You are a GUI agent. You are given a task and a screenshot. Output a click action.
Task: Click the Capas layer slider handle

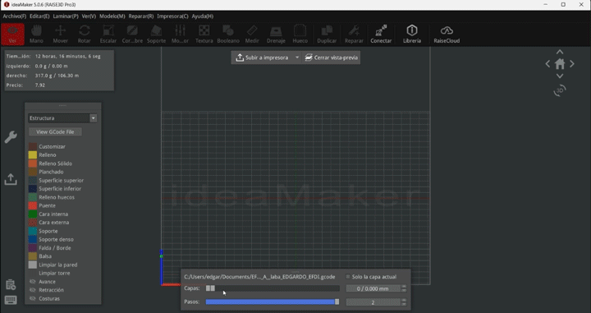click(210, 288)
